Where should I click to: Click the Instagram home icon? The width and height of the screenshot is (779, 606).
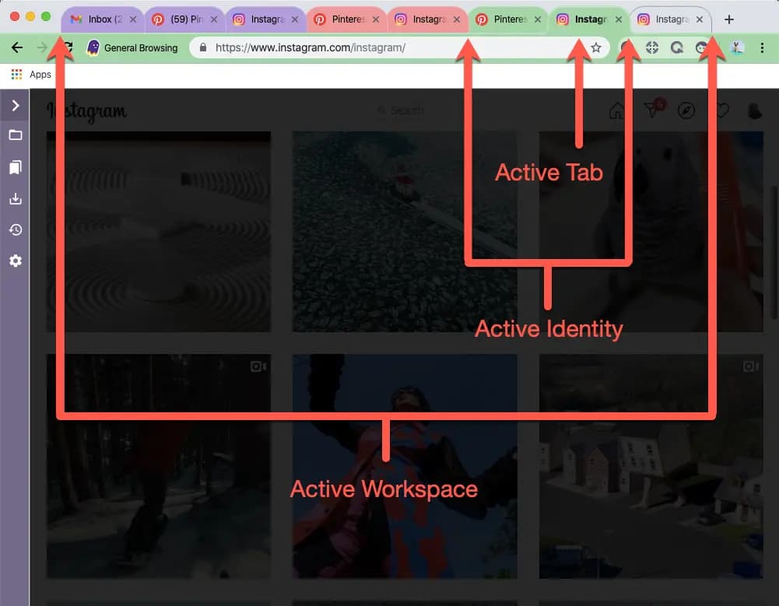point(616,111)
